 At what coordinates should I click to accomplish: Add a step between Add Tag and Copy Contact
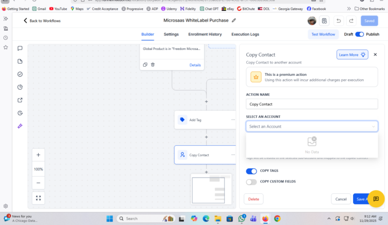(206, 137)
